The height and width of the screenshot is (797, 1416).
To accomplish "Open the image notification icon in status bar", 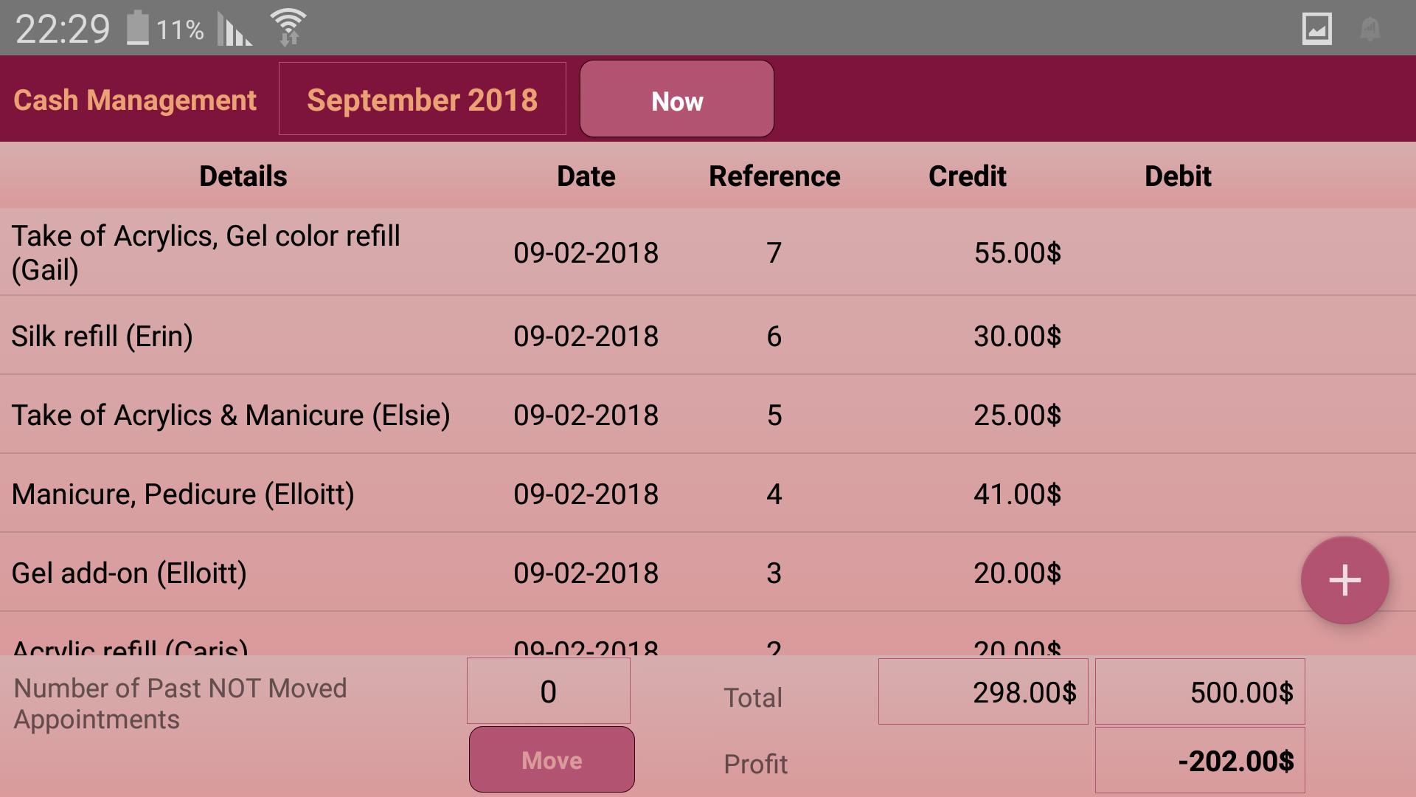I will (1316, 30).
